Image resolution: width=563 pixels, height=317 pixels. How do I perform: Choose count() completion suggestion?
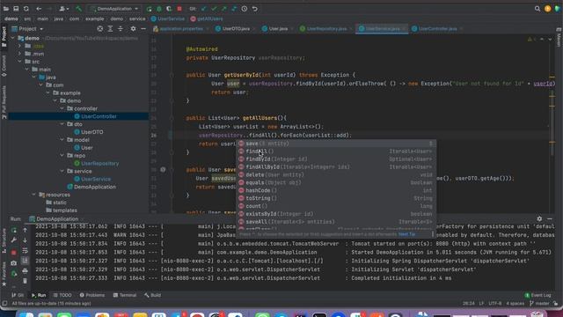tap(336, 206)
